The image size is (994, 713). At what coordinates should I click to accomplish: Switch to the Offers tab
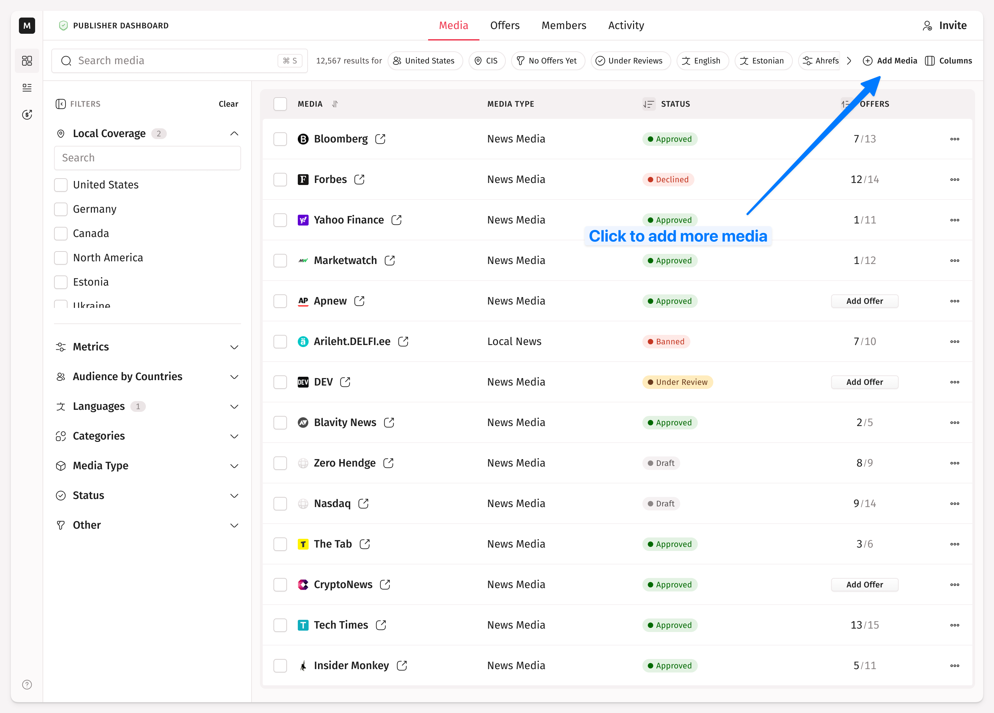click(505, 25)
